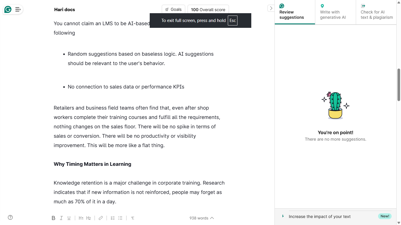Set Heading 1 style
The width and height of the screenshot is (401, 225).
[x=81, y=218]
